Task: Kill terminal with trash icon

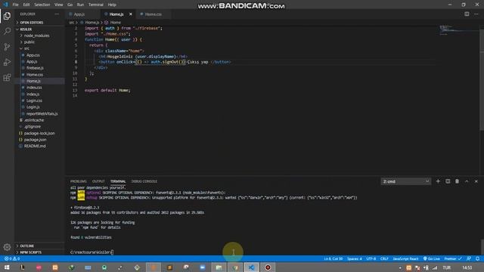Action: click(x=457, y=181)
